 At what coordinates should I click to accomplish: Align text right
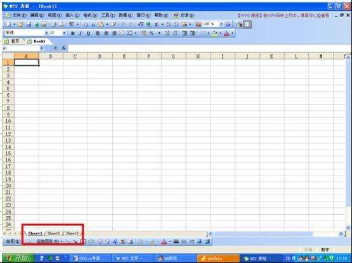114,33
